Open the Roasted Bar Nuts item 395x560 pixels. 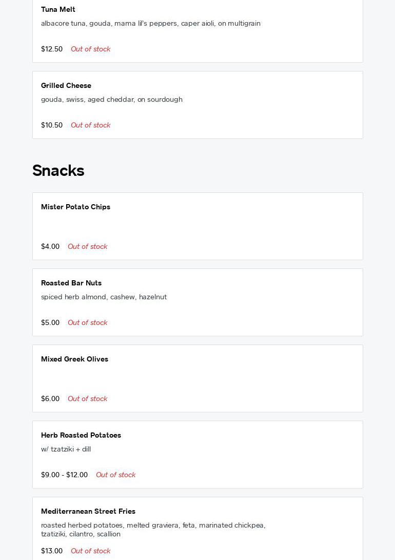tap(71, 283)
